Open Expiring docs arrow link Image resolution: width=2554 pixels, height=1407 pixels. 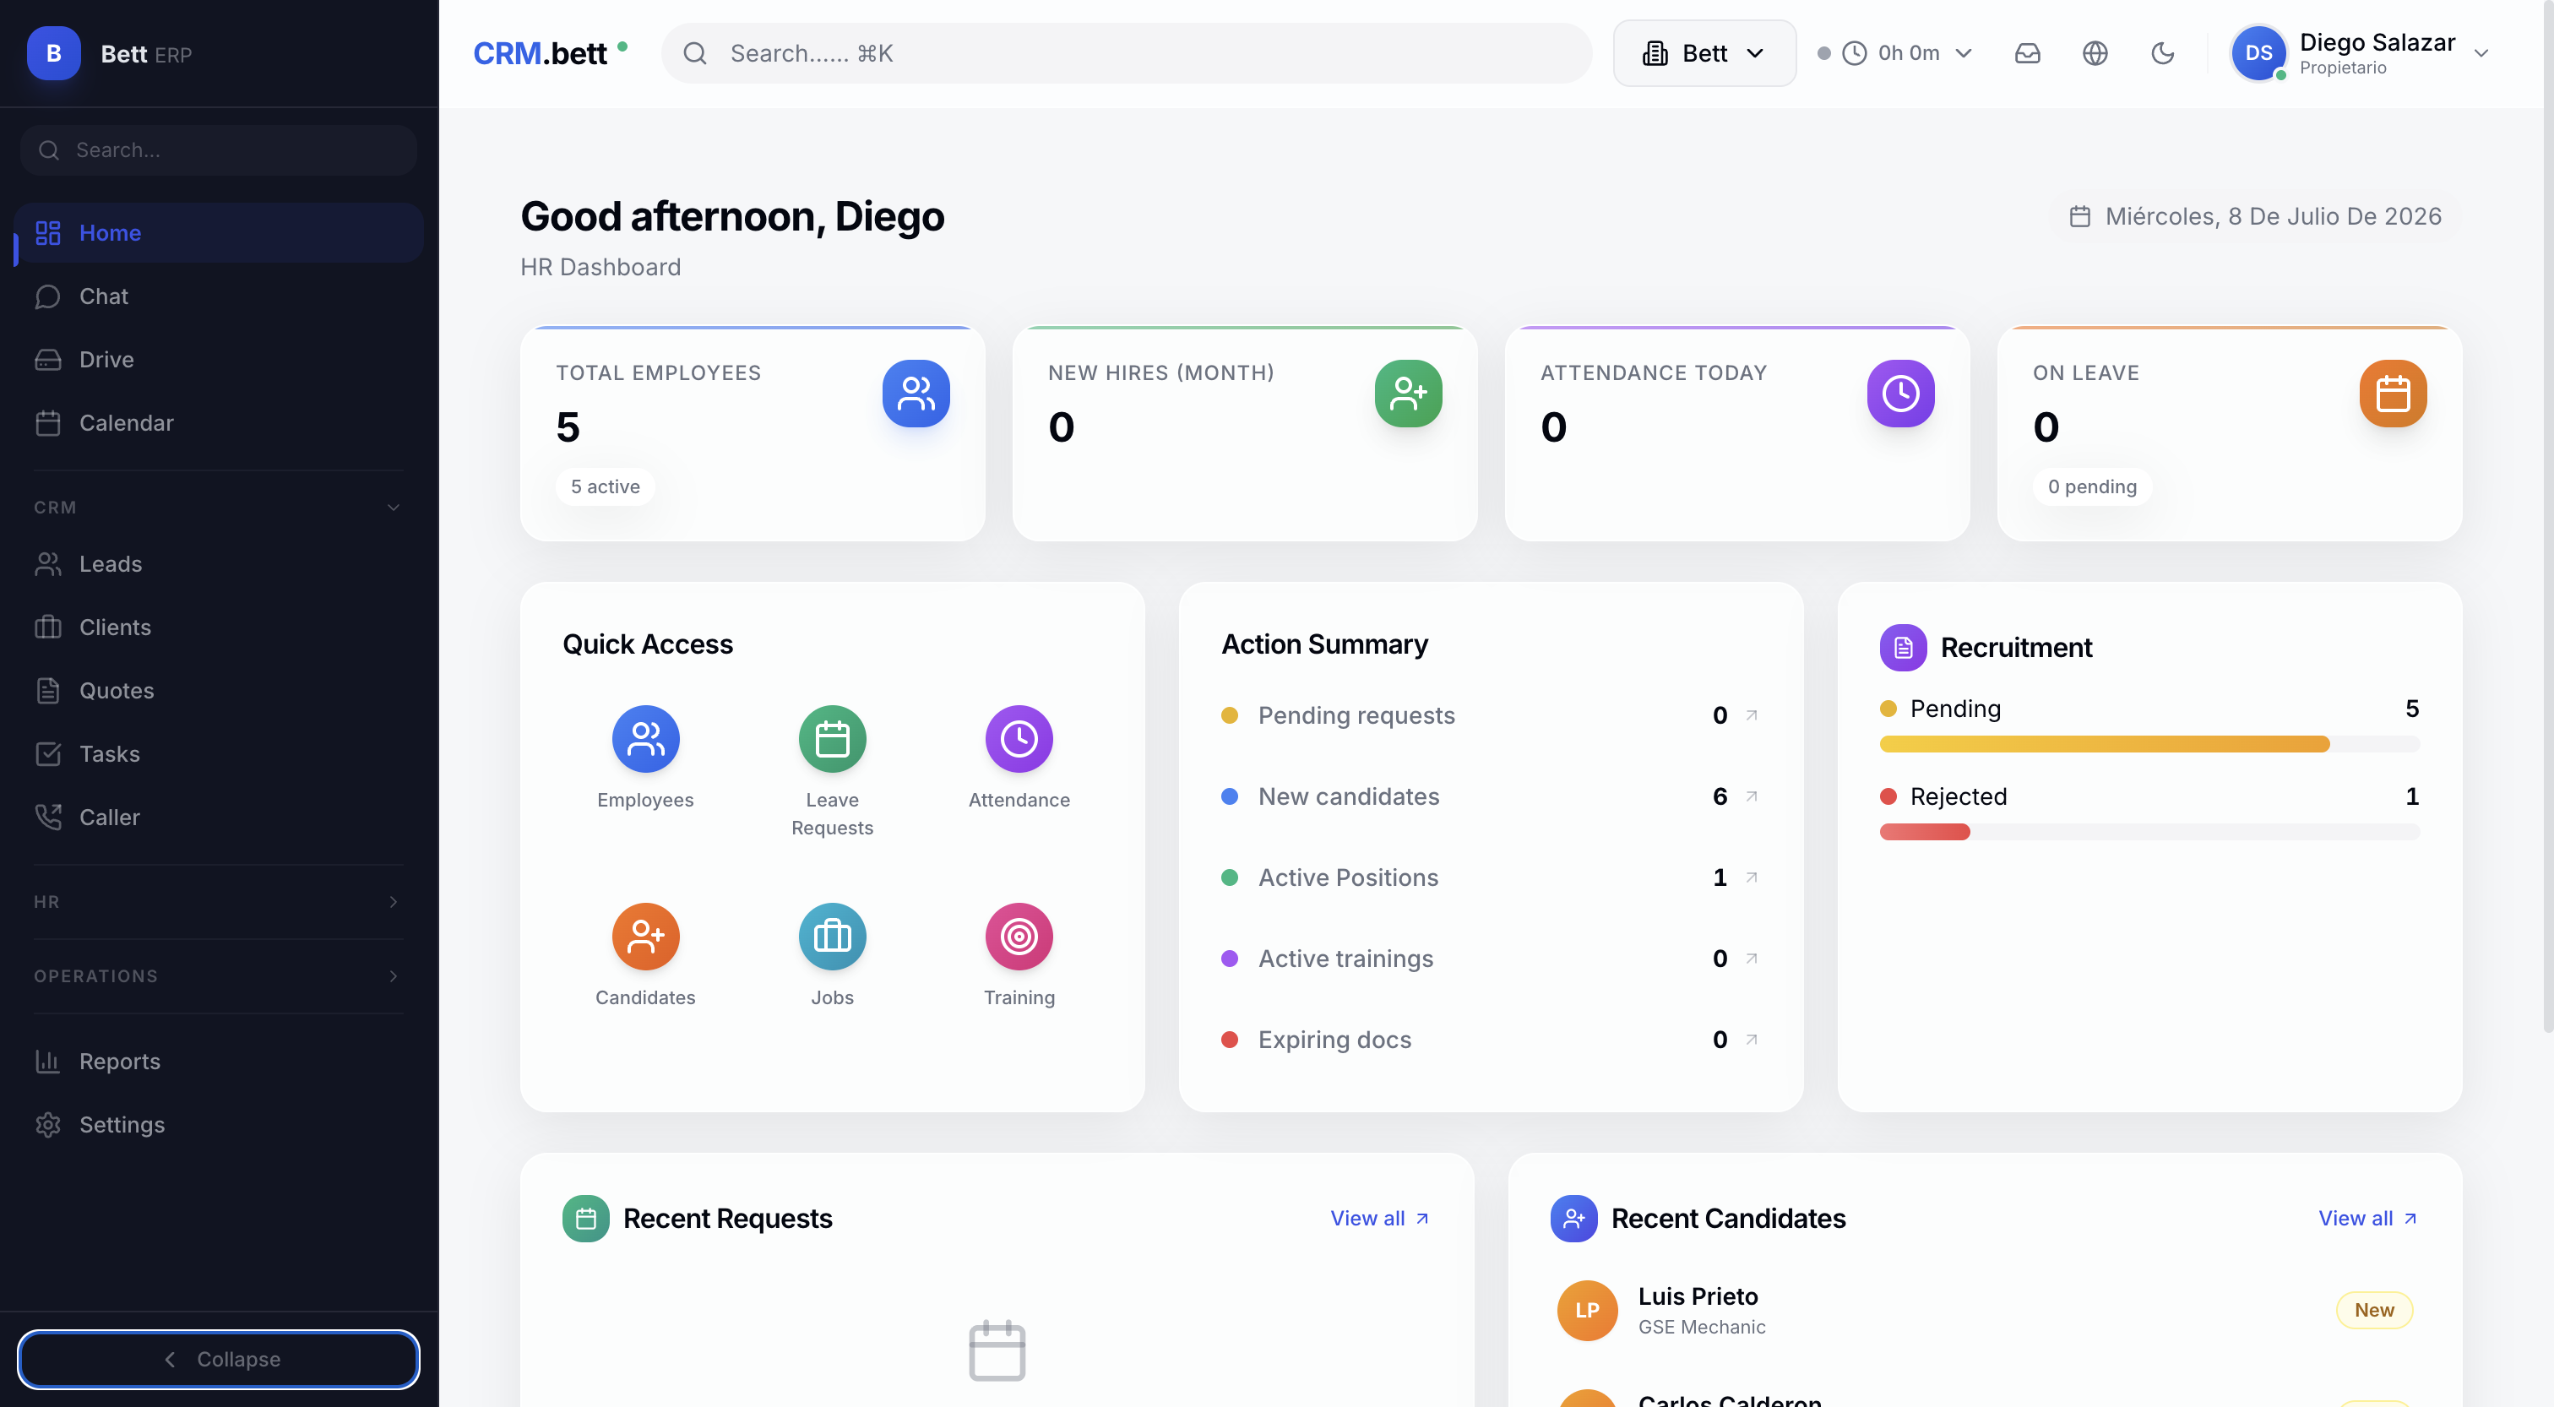(x=1752, y=1040)
